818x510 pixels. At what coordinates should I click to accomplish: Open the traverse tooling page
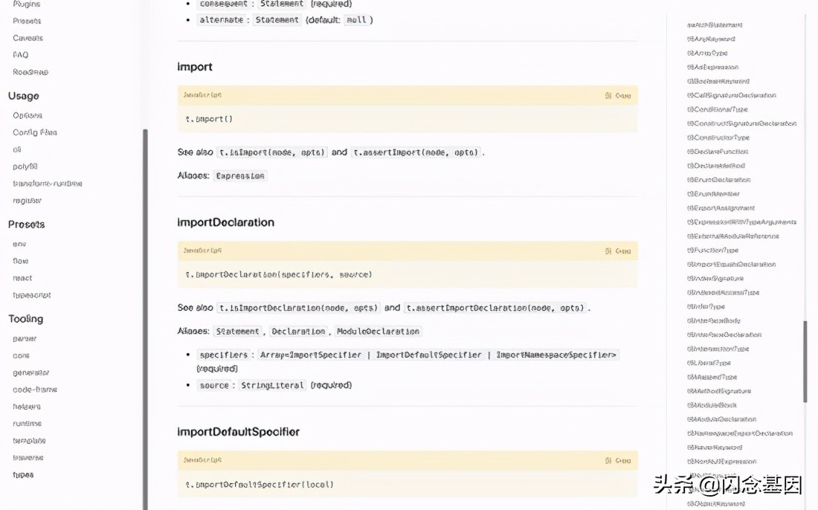(x=28, y=458)
